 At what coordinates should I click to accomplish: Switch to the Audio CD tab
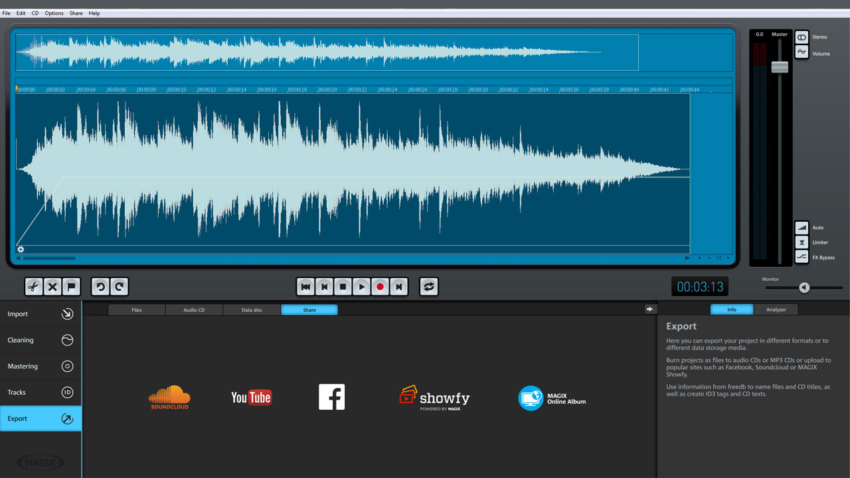point(194,310)
